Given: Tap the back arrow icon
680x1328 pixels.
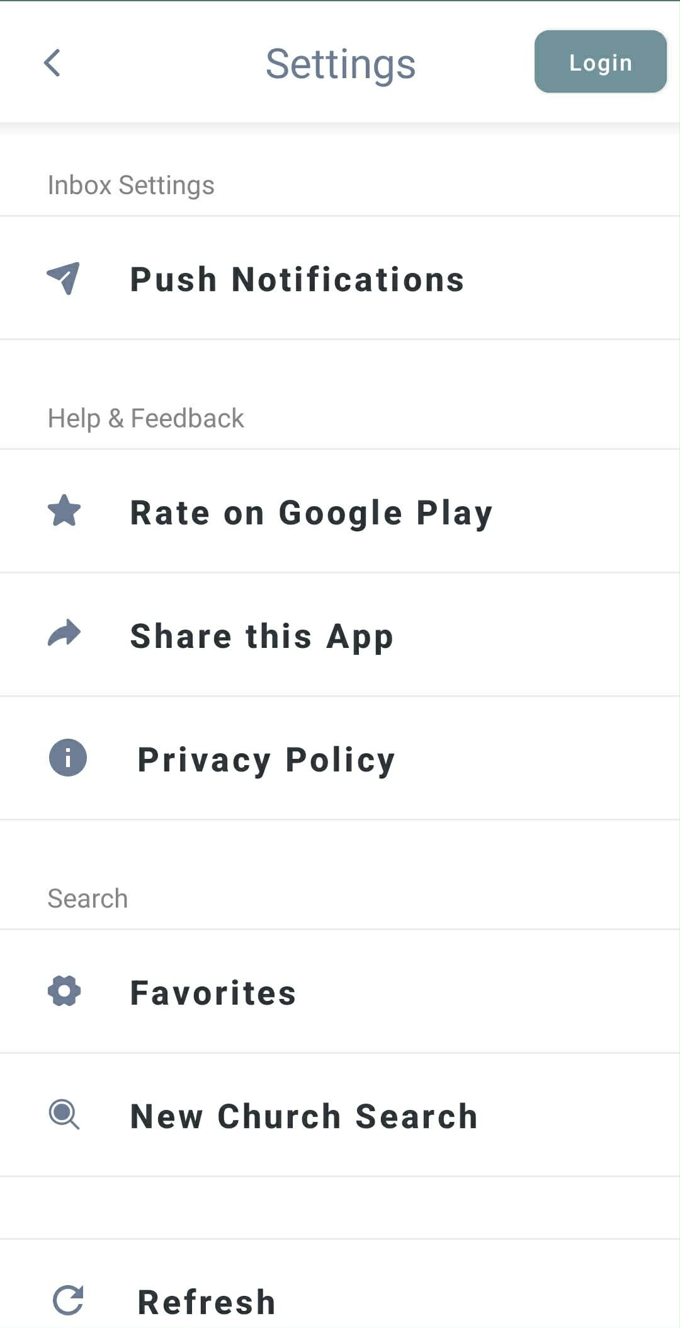Looking at the screenshot, I should click(x=52, y=63).
